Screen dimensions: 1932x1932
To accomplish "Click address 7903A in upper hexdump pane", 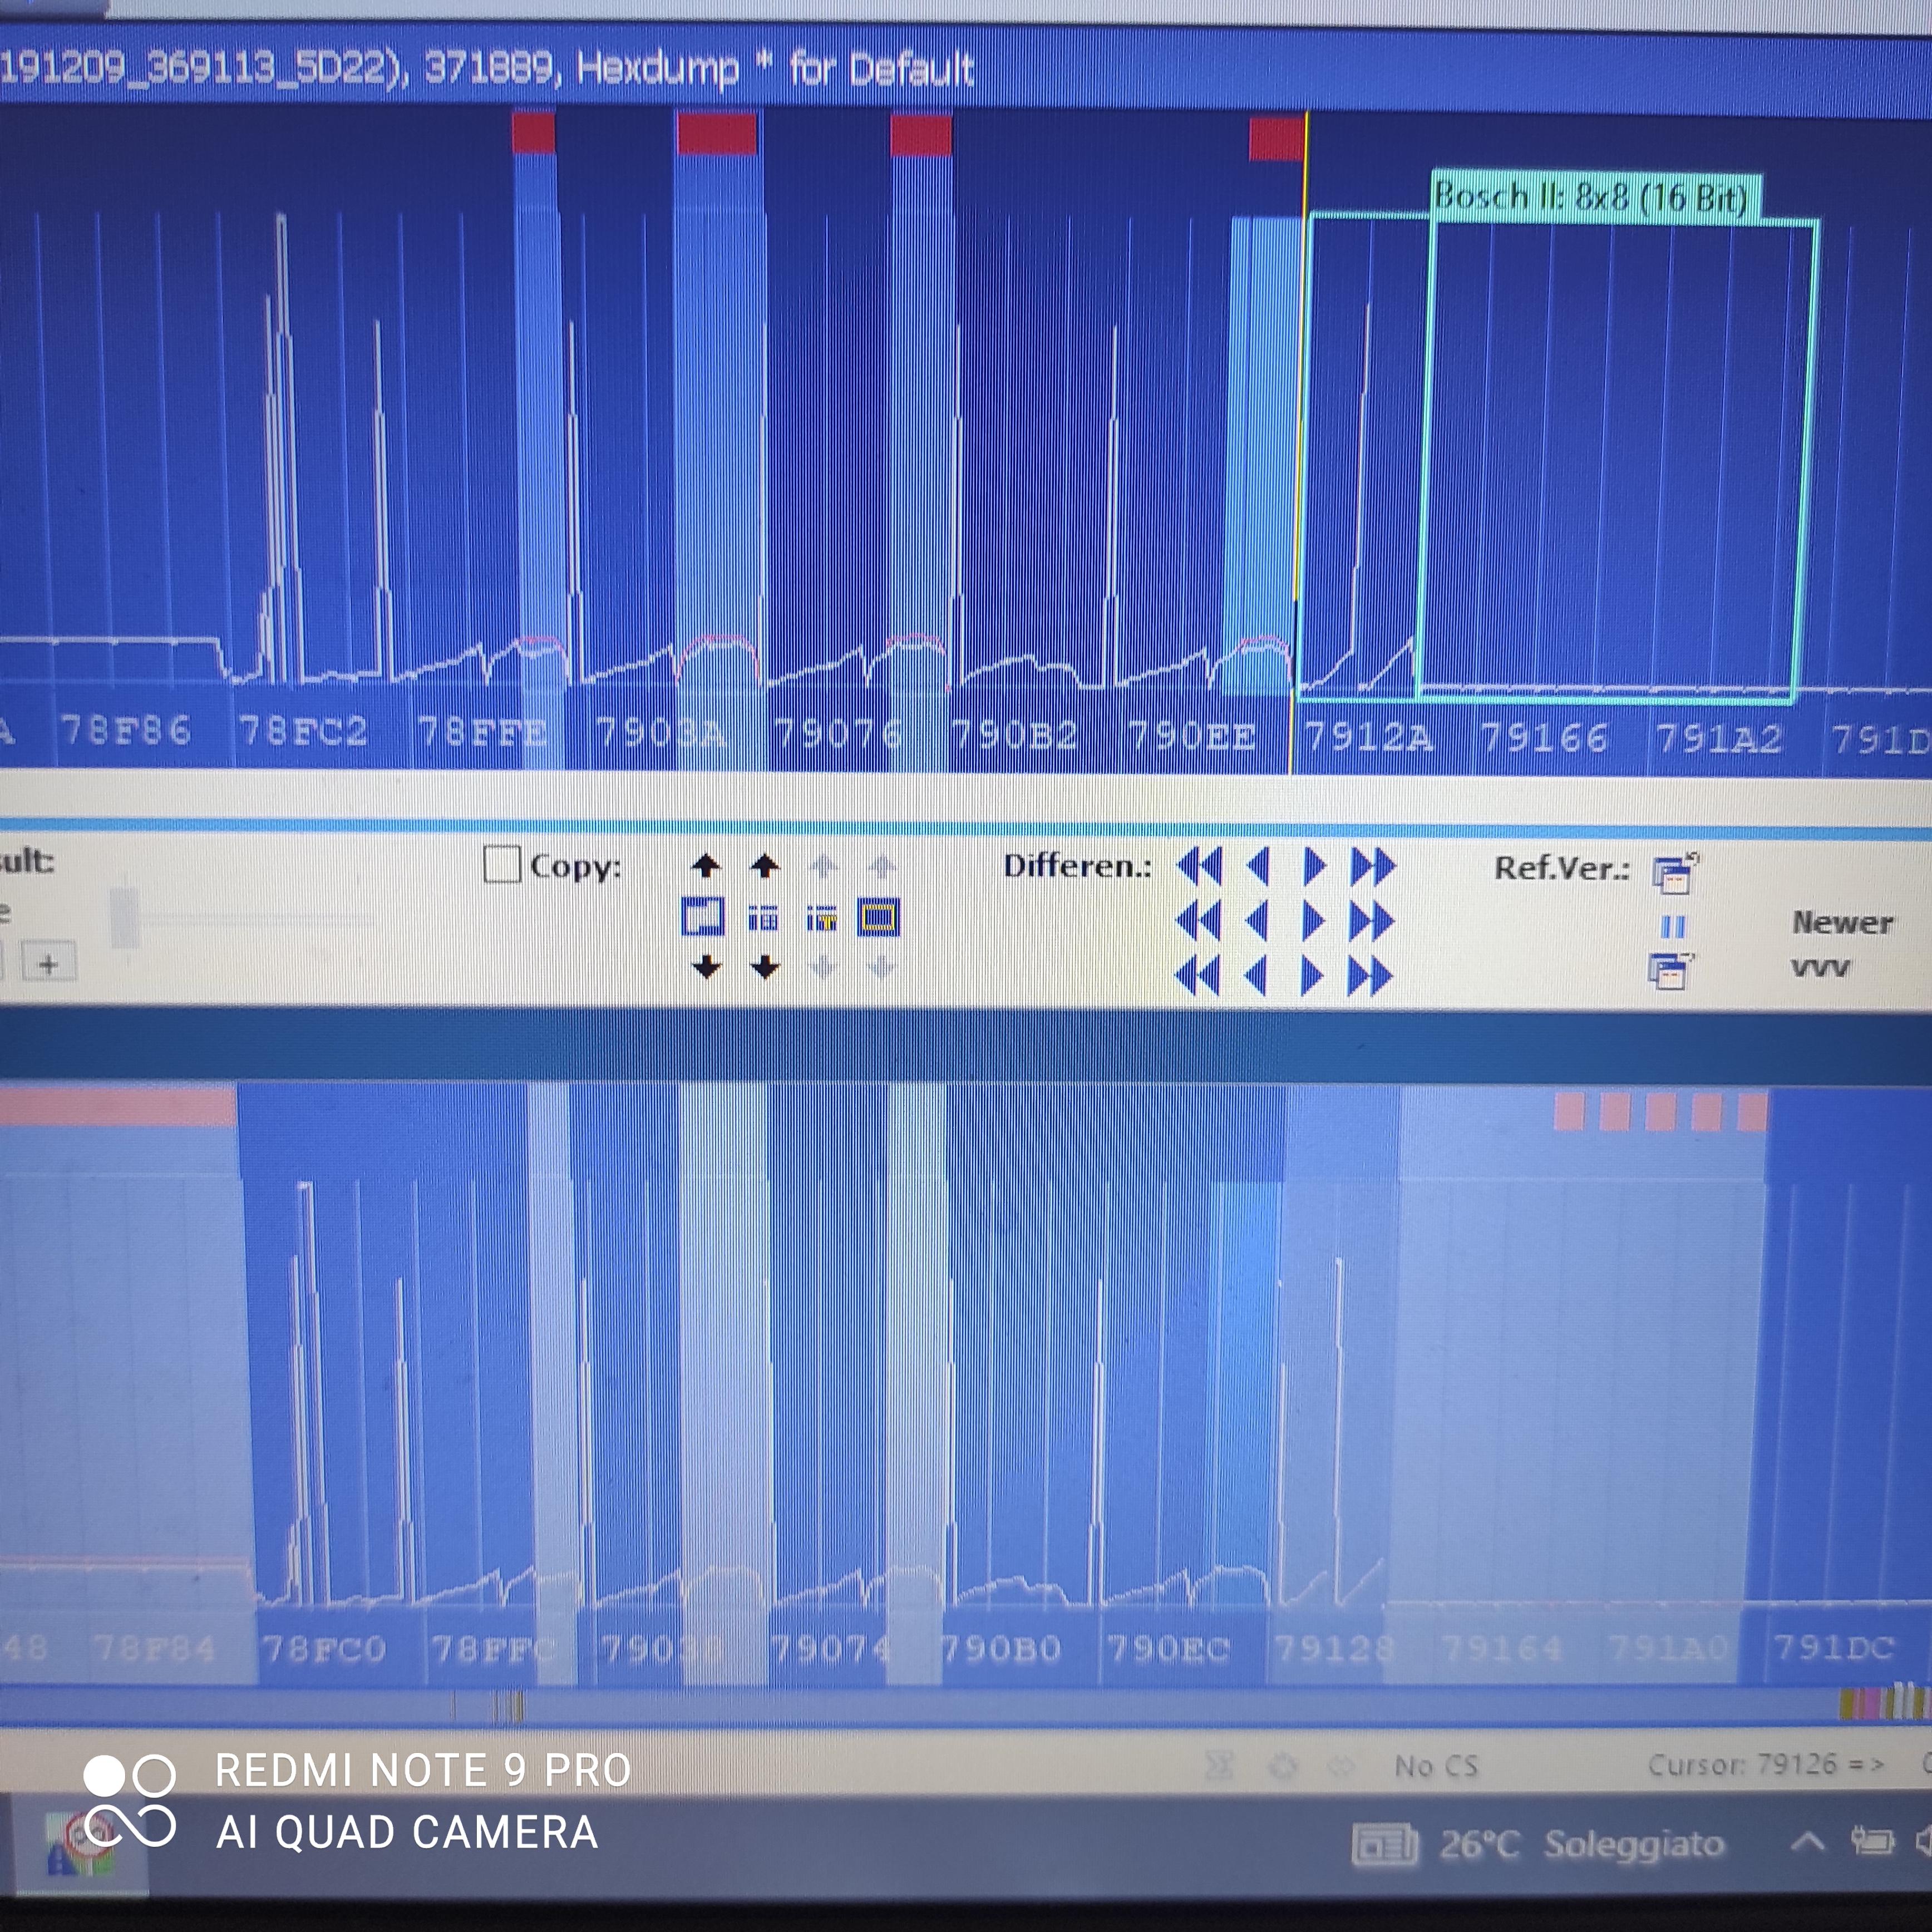I will pyautogui.click(x=660, y=734).
